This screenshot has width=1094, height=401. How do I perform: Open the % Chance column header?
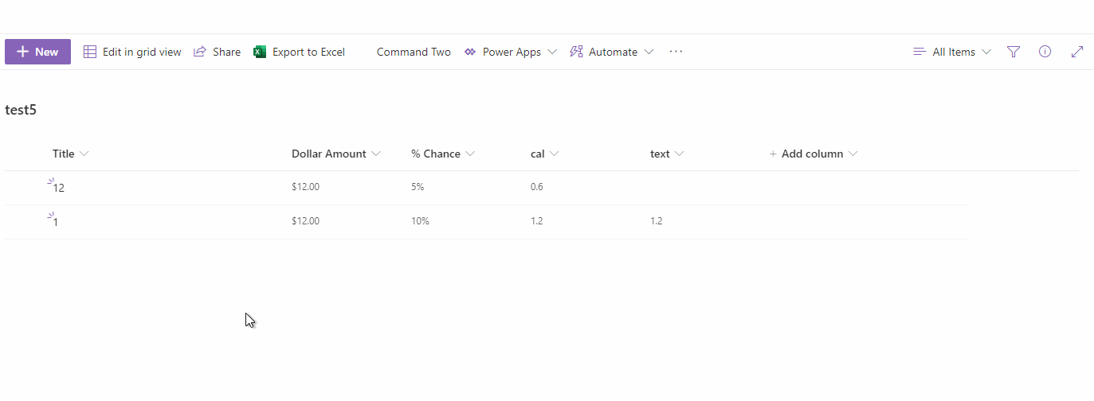tap(442, 154)
